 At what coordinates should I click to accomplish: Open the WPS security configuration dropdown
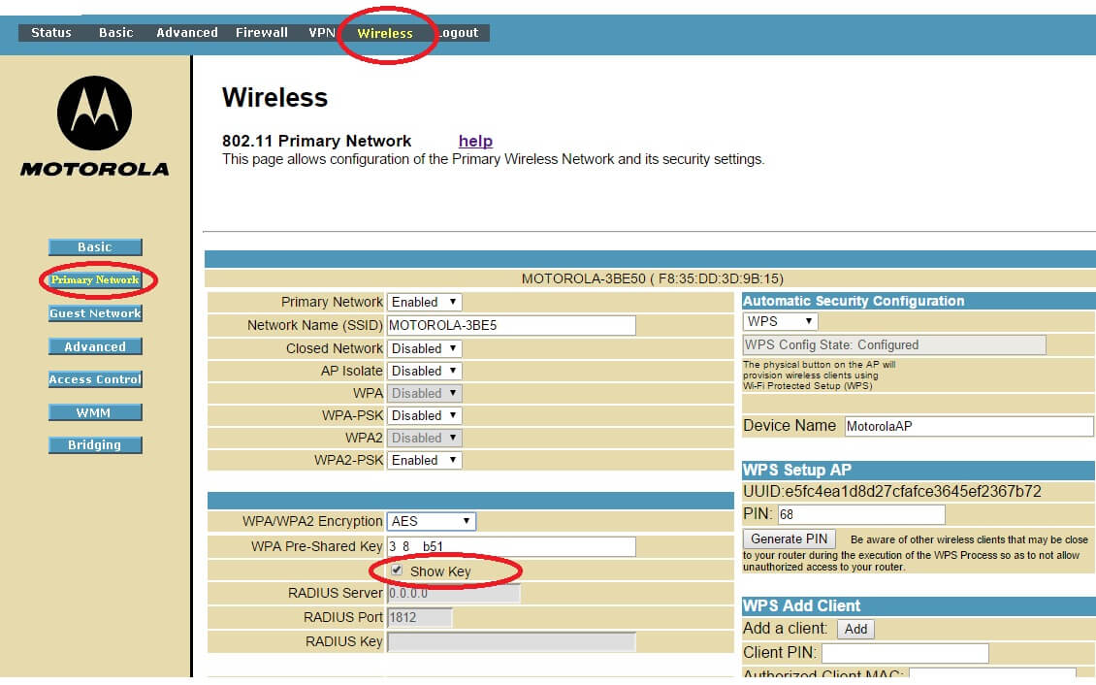[780, 321]
